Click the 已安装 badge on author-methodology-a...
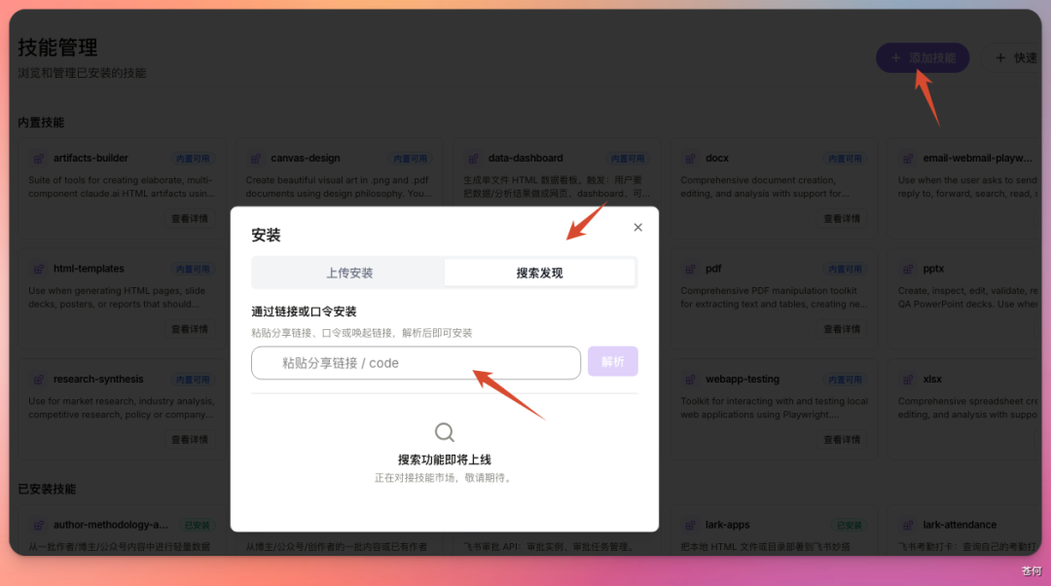 (x=197, y=526)
